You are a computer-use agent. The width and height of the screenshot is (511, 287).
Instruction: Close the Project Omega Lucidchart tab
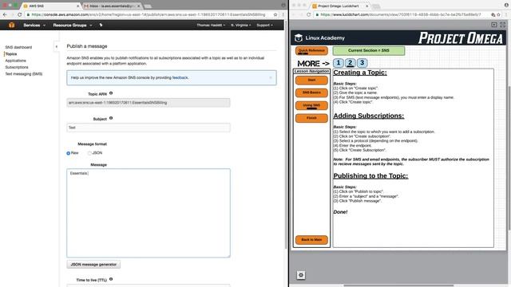click(x=367, y=6)
